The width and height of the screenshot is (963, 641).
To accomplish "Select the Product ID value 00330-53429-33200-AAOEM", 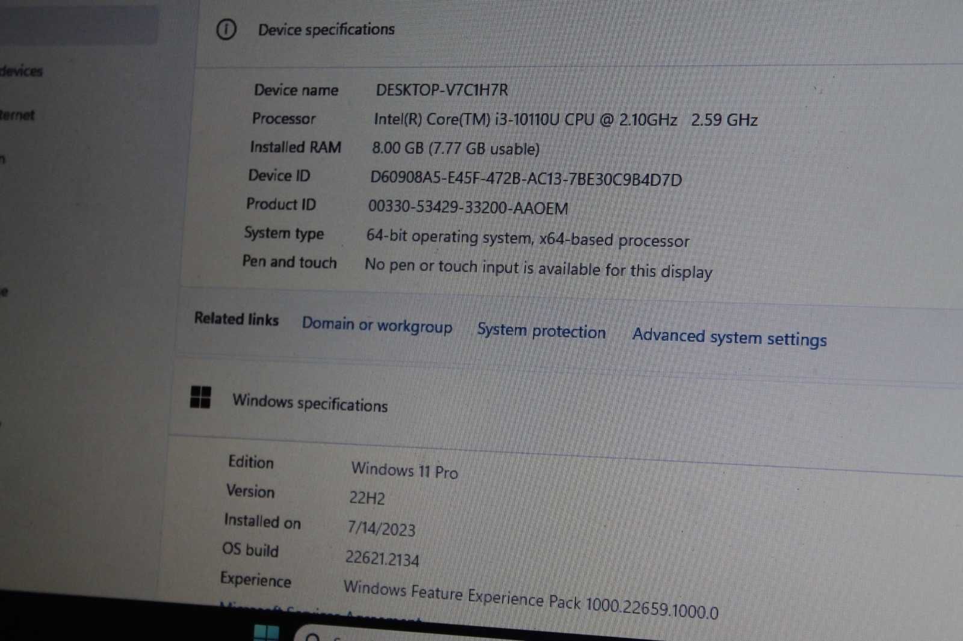I will [468, 207].
